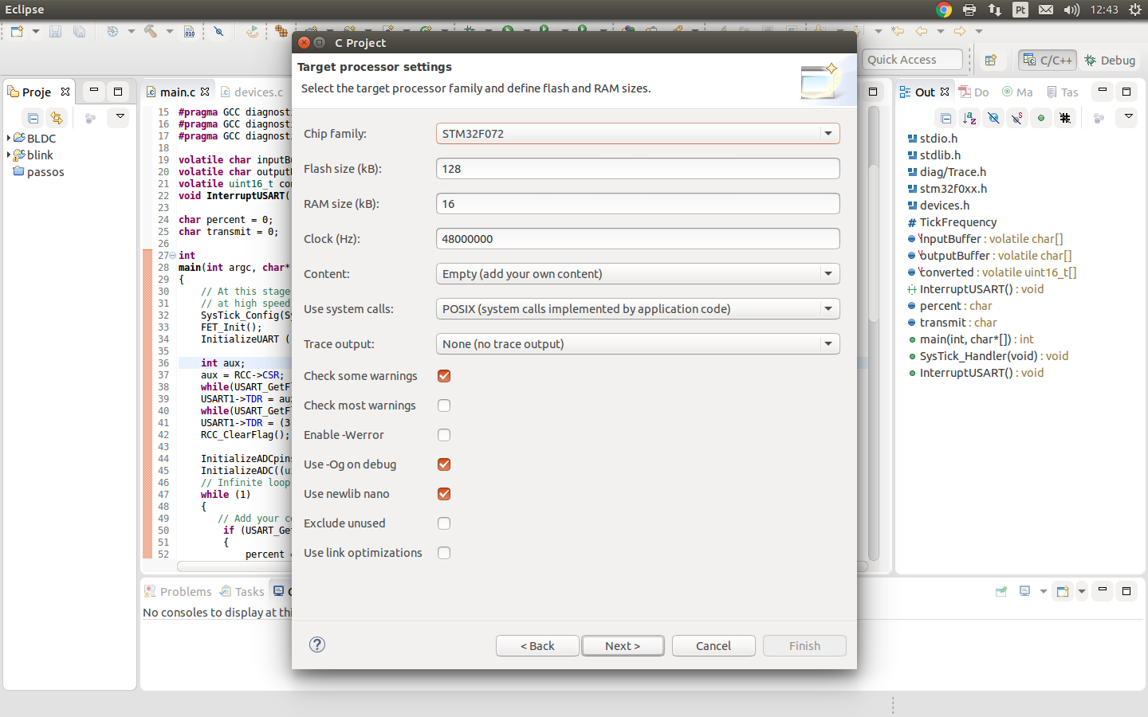Click the hammer Build icon in the Eclipse toolbar
This screenshot has width=1148, height=717.
151,31
